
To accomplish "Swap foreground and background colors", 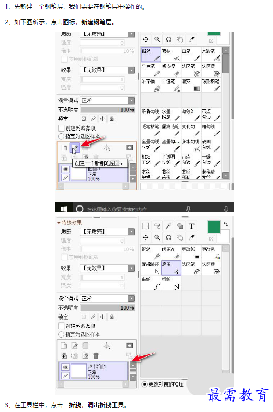I will (226, 224).
